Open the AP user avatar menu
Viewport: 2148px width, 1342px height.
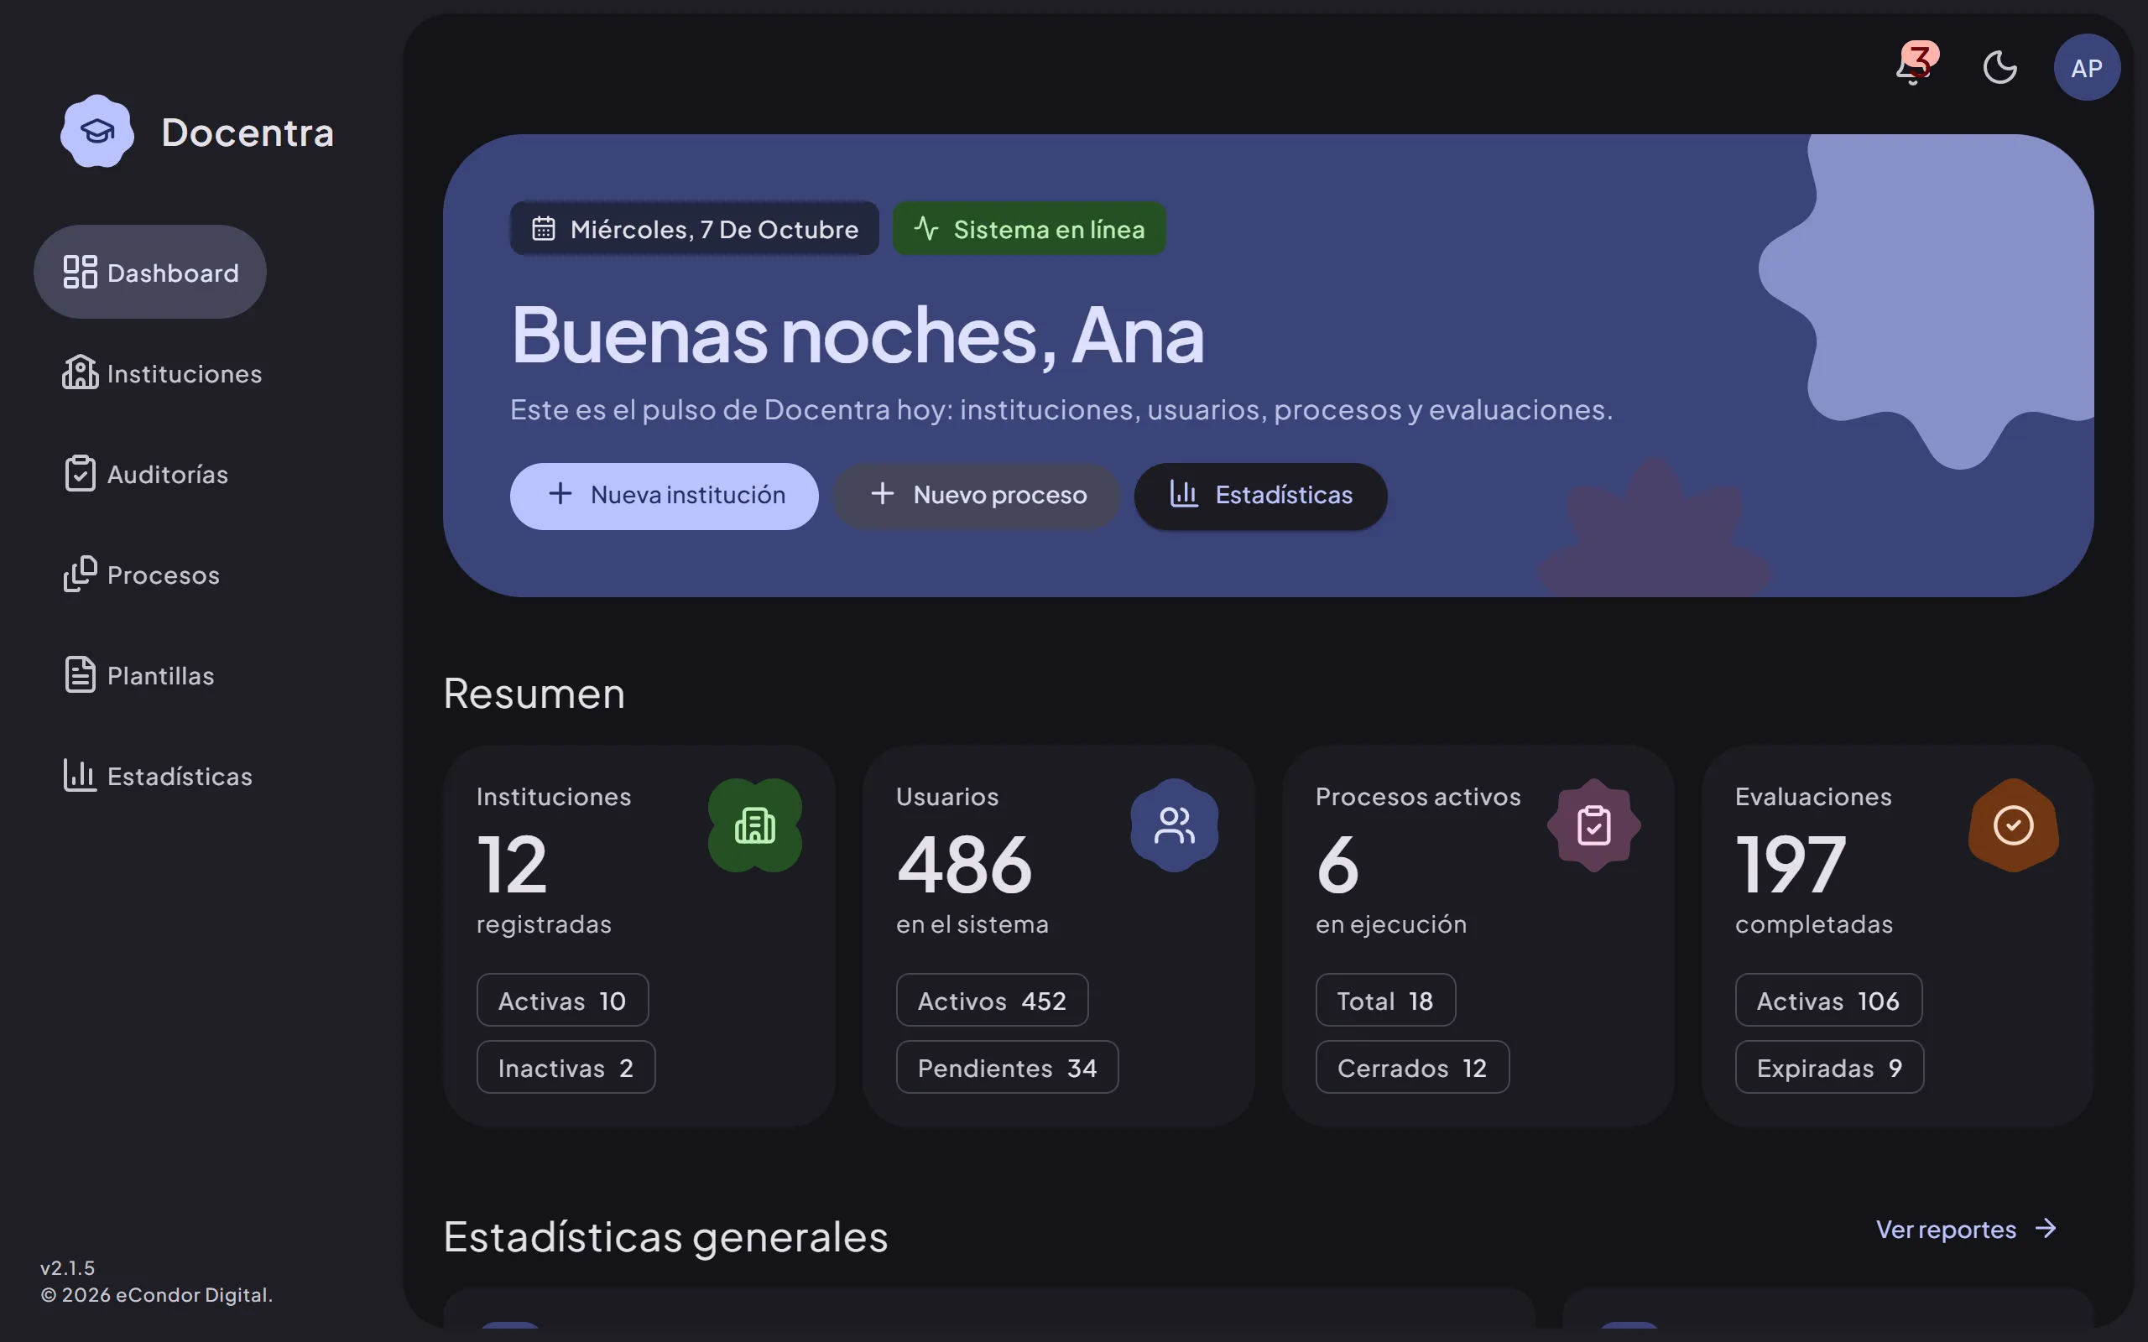click(2087, 67)
